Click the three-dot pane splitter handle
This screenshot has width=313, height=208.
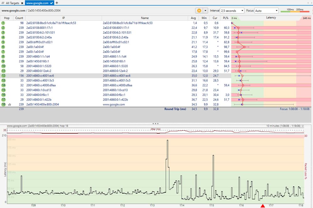[x=155, y=124]
